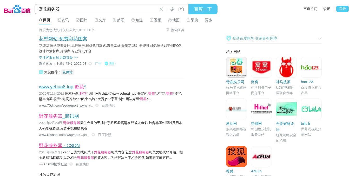The width and height of the screenshot is (355, 176).
Task: Click the 窝窝 55.com thumbnail
Action: click(x=261, y=67)
